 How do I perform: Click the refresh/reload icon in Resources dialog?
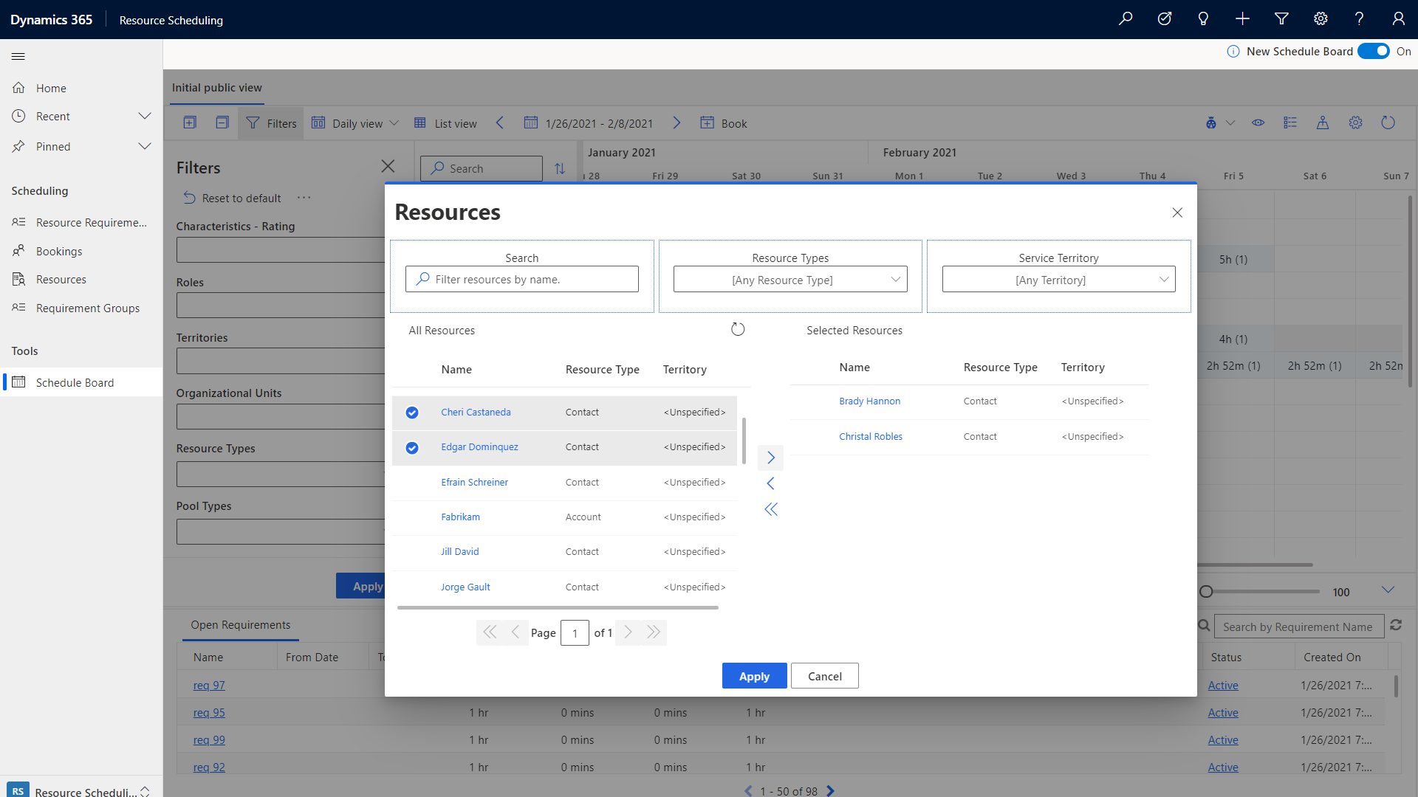737,329
